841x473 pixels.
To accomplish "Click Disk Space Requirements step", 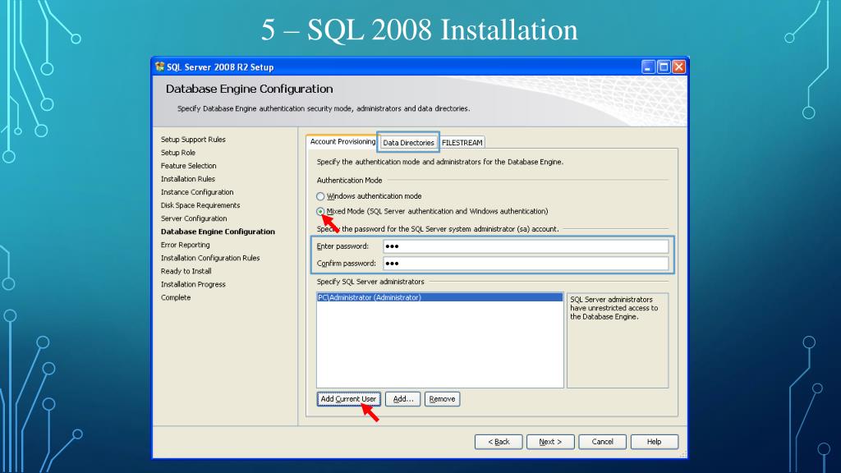I will point(200,205).
